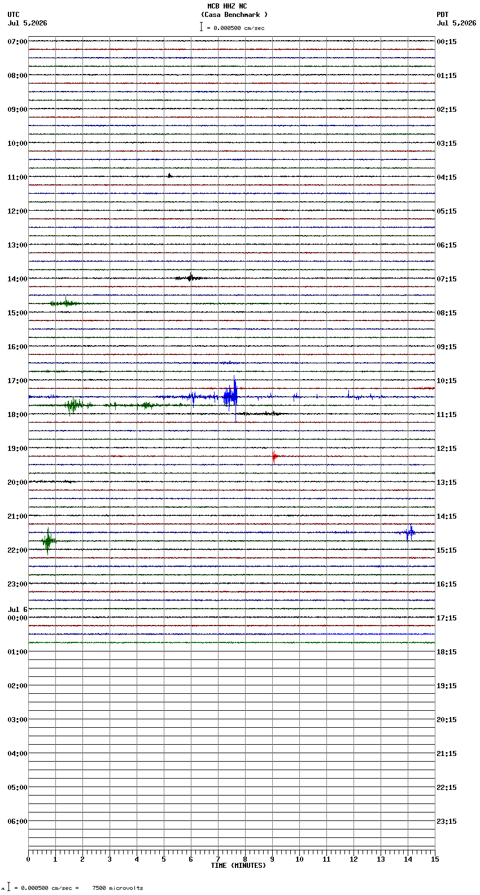The height and width of the screenshot is (895, 480).
Task: Click the large blue burst on the 17:30 trace
Action: click(230, 396)
